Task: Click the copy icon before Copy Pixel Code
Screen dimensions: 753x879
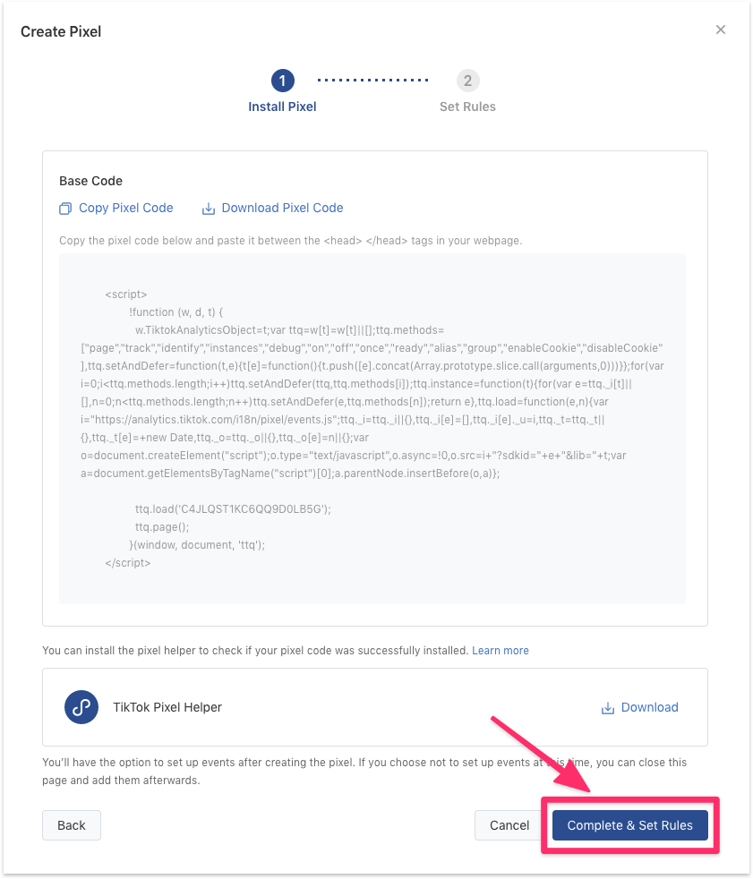Action: point(65,209)
